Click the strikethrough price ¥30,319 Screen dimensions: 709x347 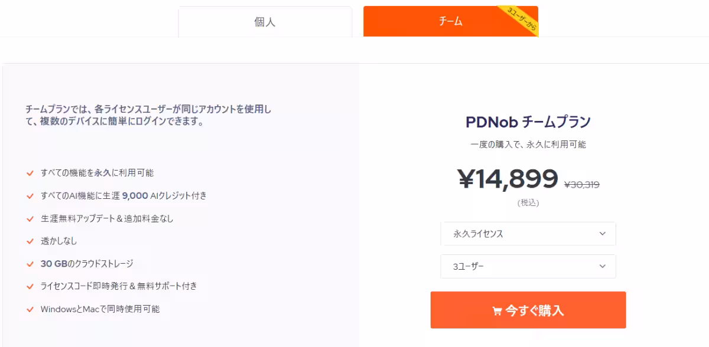click(x=581, y=184)
